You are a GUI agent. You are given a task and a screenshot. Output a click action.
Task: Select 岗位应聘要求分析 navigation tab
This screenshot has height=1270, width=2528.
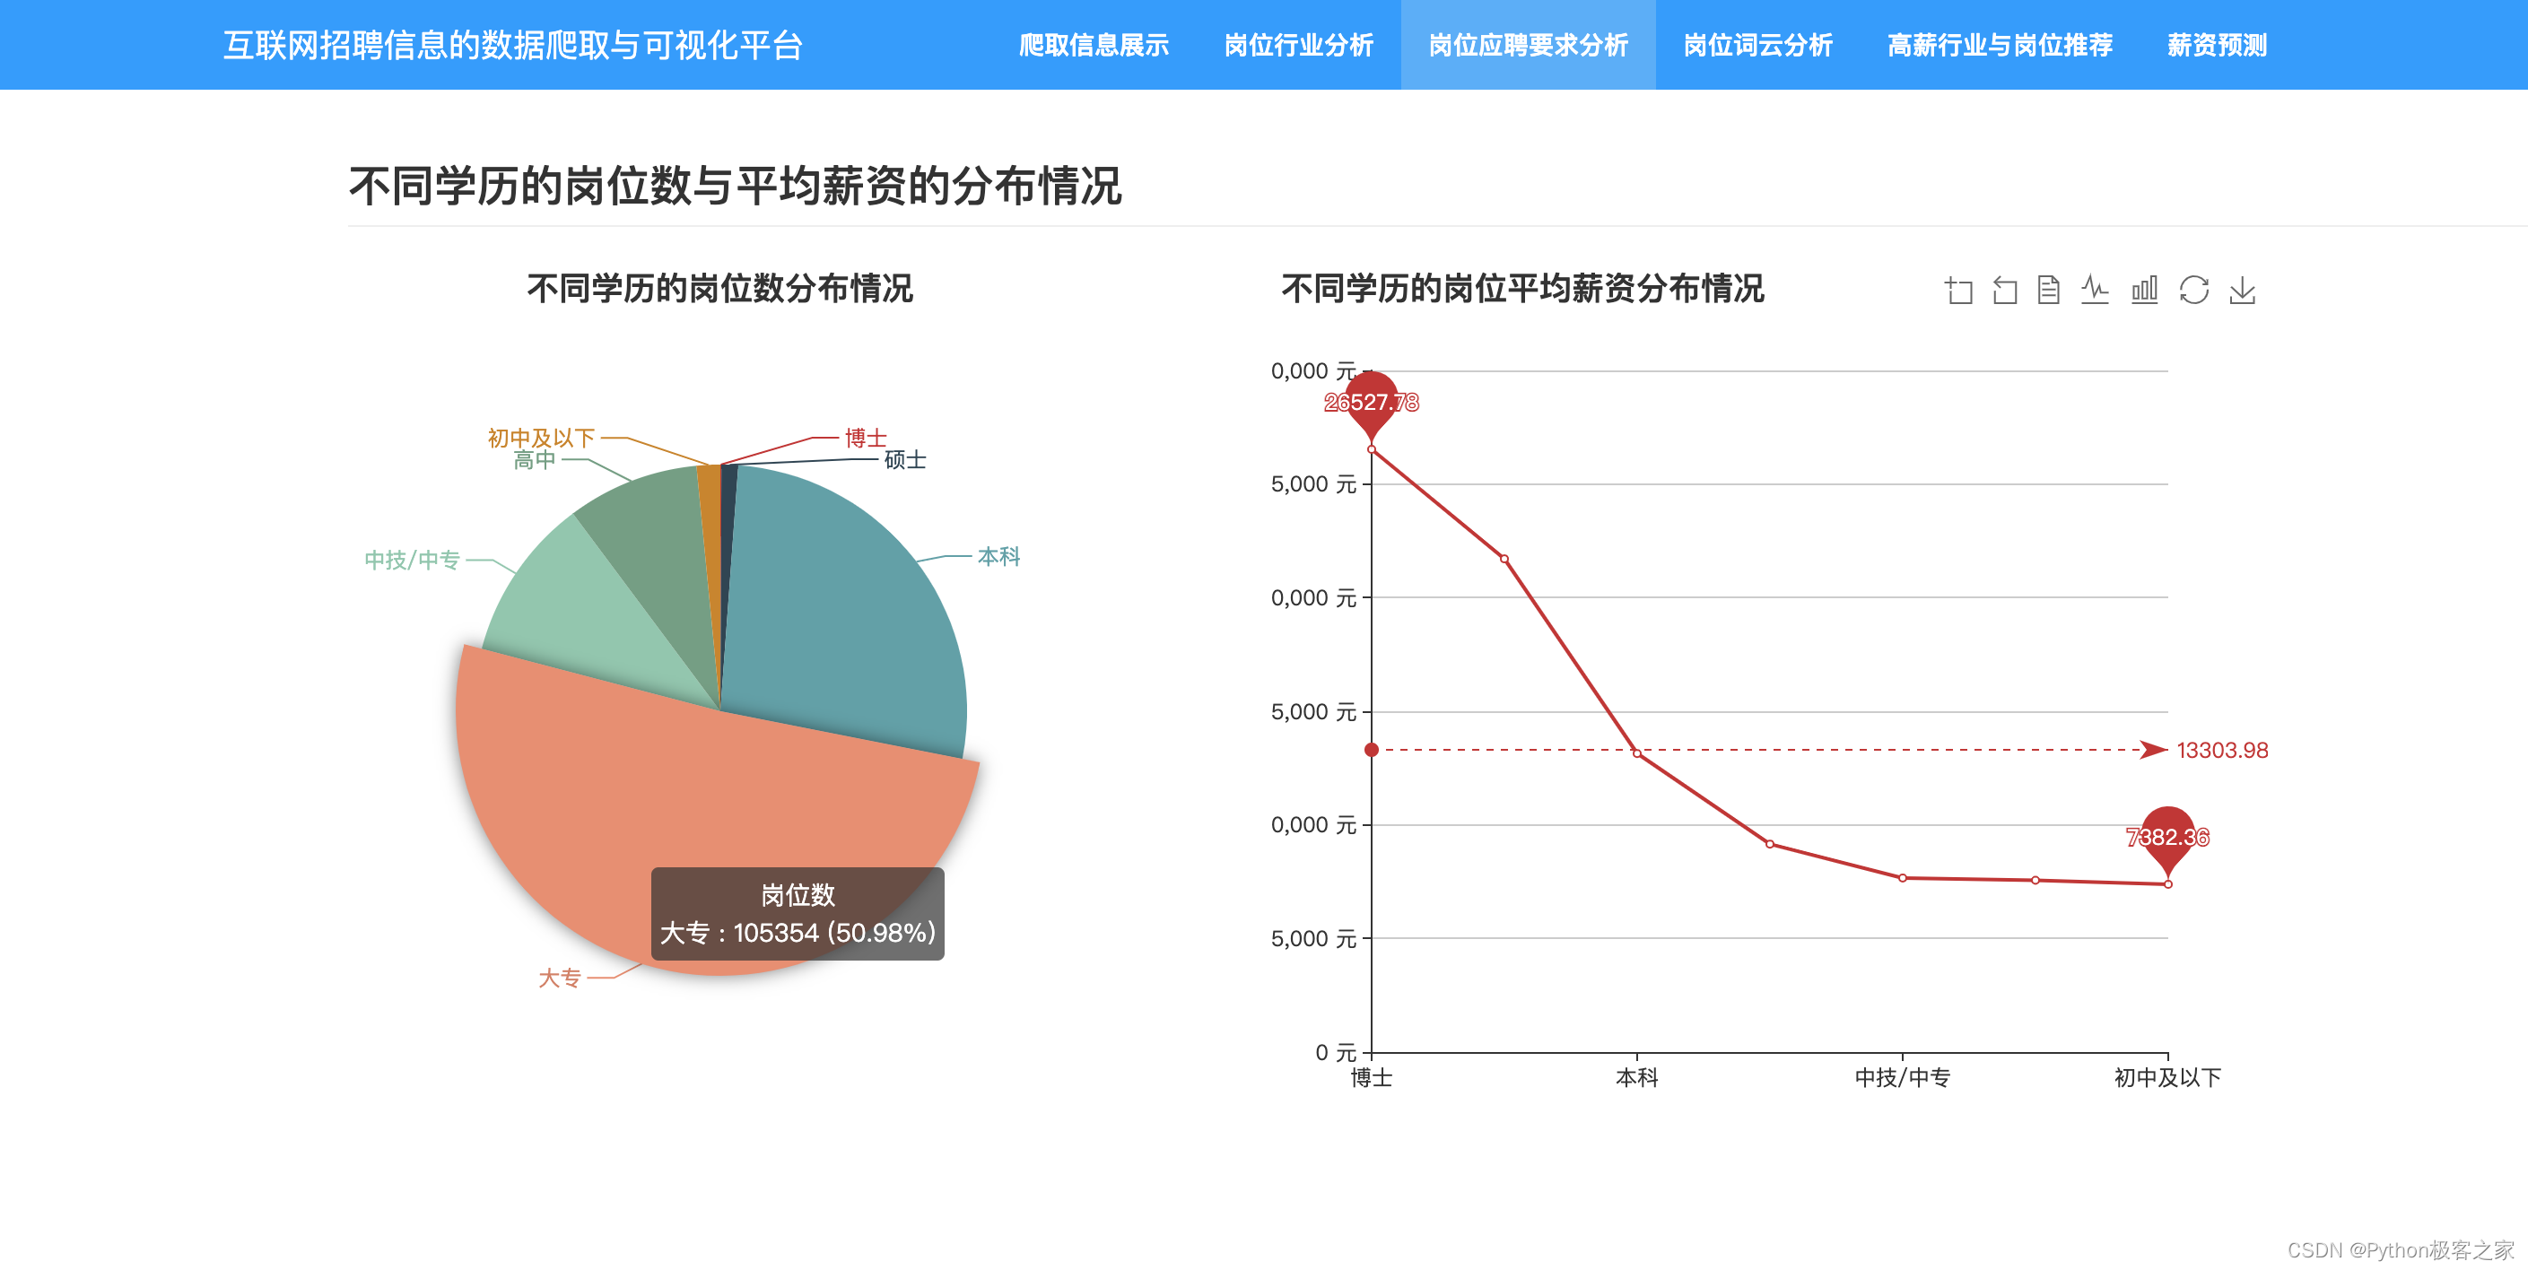coord(1528,45)
